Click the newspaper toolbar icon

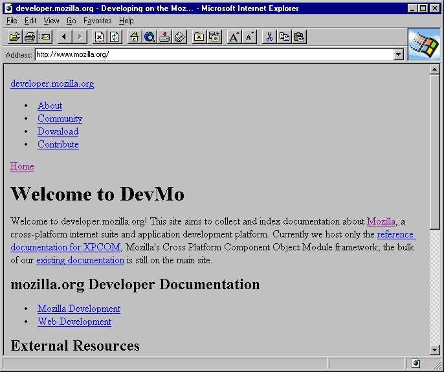click(179, 37)
